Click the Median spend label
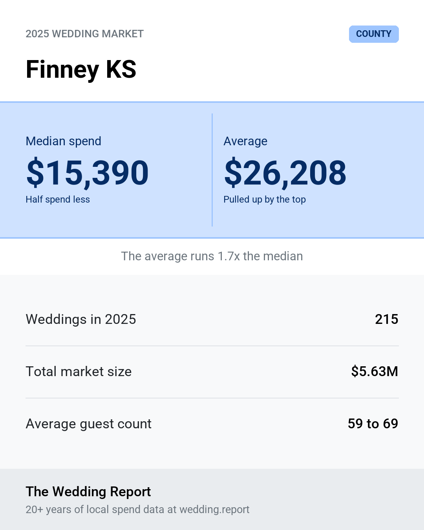 click(x=64, y=141)
